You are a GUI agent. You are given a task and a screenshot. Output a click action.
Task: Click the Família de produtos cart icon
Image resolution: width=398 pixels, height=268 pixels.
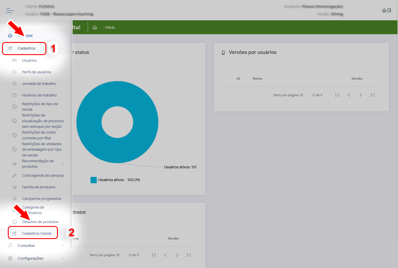pyautogui.click(x=14, y=187)
